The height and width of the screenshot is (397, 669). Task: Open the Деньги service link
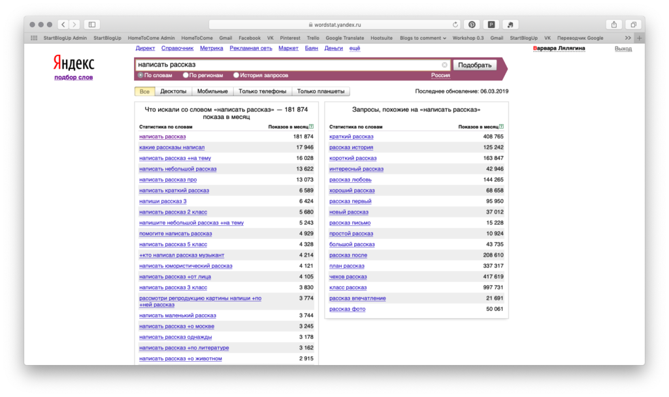(x=334, y=48)
